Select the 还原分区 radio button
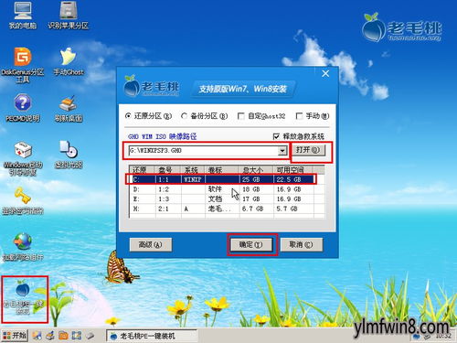Screen dimensions: 457x343 coord(128,116)
